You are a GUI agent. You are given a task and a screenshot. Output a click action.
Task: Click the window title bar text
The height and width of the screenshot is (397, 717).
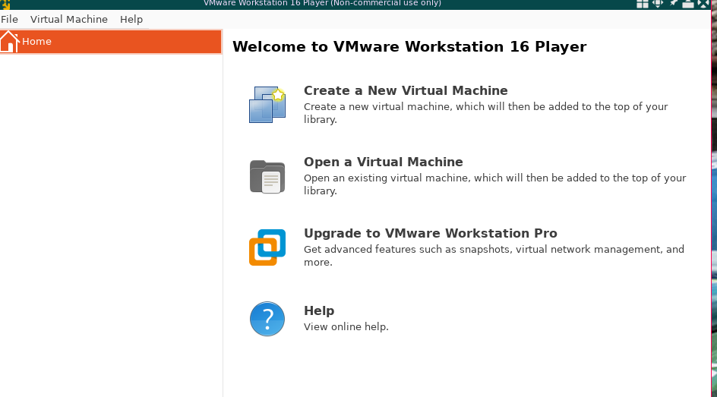click(x=322, y=4)
